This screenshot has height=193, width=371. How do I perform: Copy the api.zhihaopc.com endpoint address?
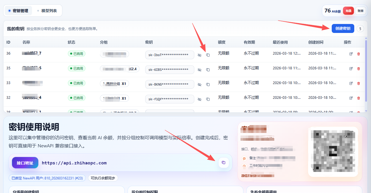tap(223, 163)
